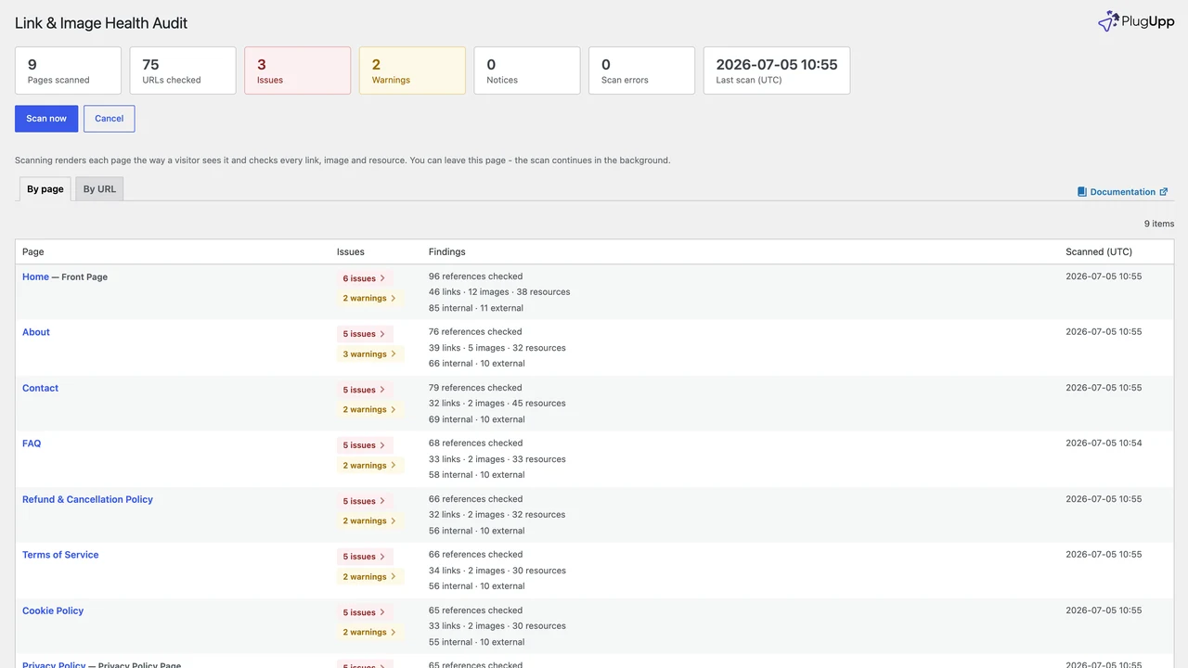Click "58 internal · 10 external" text

pos(477,475)
